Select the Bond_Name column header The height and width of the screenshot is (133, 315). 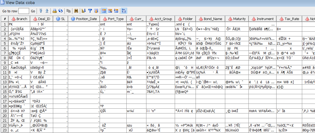point(210,19)
